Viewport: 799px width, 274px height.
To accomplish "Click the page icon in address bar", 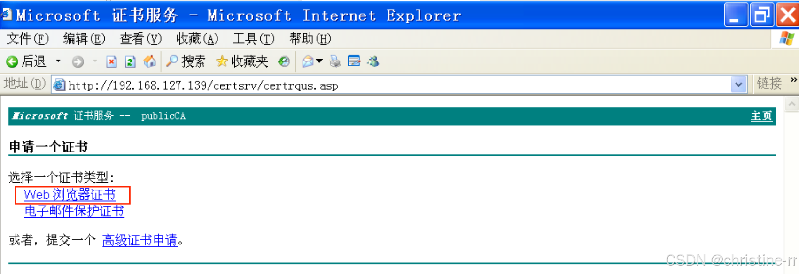I will pyautogui.click(x=59, y=85).
